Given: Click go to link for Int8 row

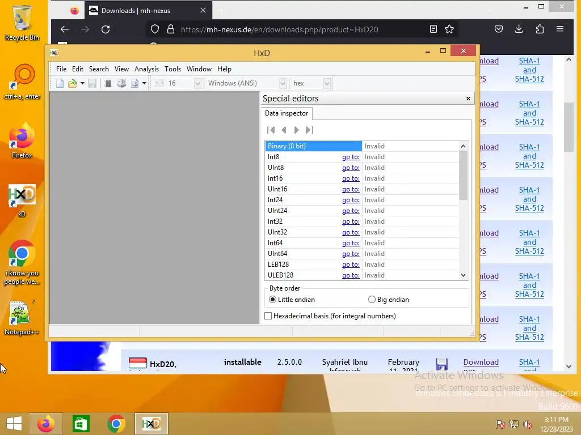Looking at the screenshot, I should click(351, 157).
